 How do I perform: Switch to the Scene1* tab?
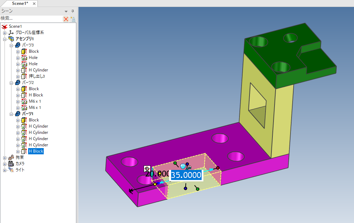pos(20,3)
